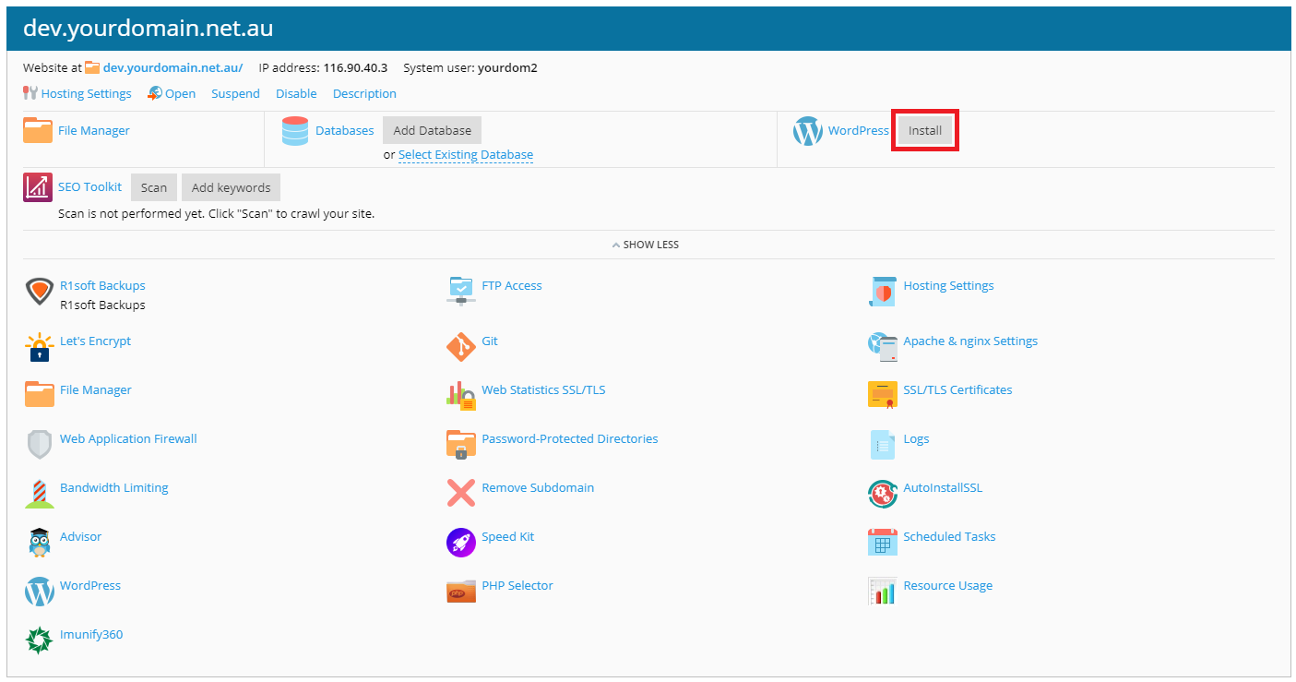Open the Logs document icon
This screenshot has height=682, width=1296.
point(883,445)
